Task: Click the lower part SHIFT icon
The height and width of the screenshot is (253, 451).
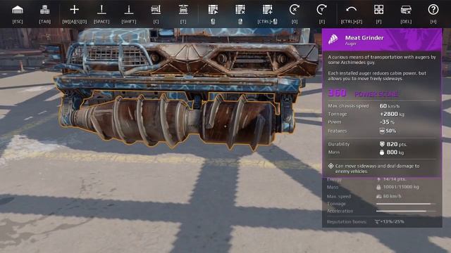Action: (x=128, y=10)
